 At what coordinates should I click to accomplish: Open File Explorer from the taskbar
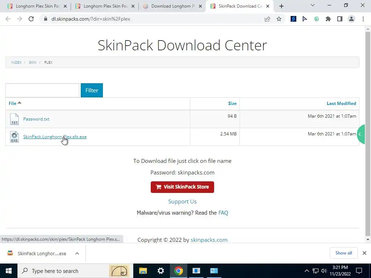tap(143, 271)
